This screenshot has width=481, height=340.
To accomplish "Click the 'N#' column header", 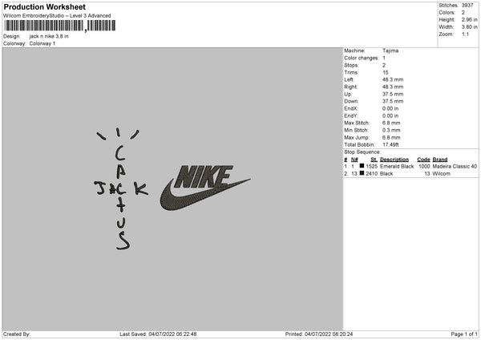I will coord(354,160).
